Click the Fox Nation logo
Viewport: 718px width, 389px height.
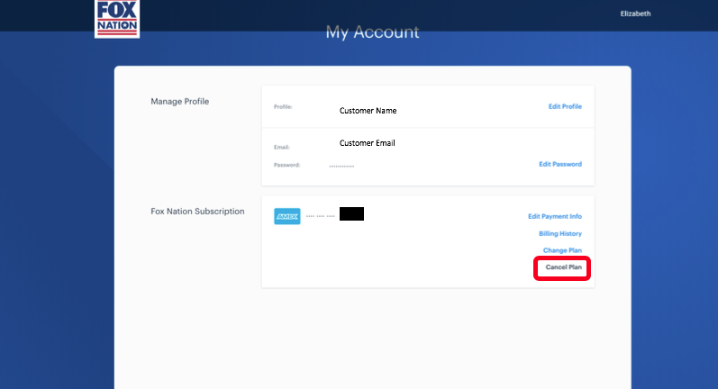point(117,19)
